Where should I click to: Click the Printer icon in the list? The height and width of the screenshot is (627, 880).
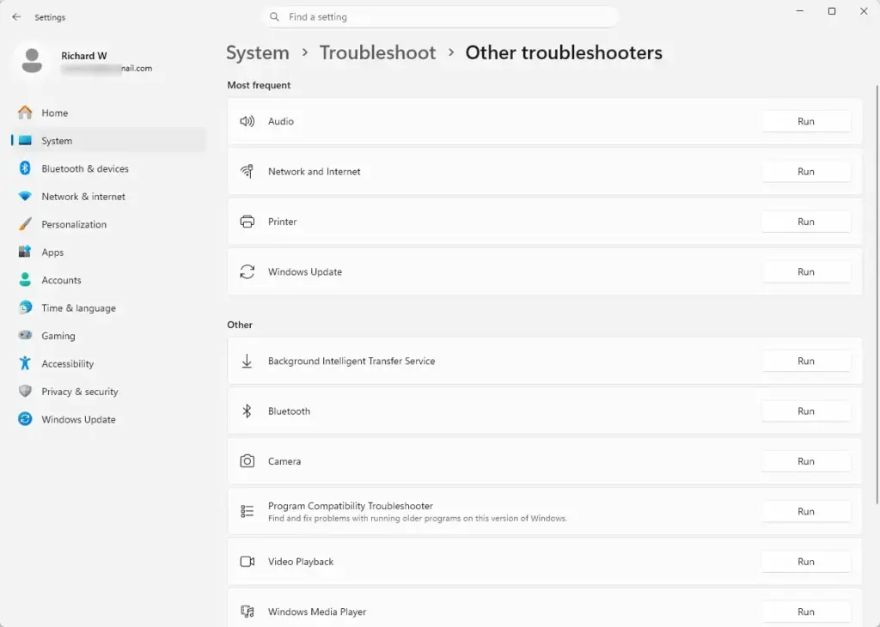tap(247, 222)
